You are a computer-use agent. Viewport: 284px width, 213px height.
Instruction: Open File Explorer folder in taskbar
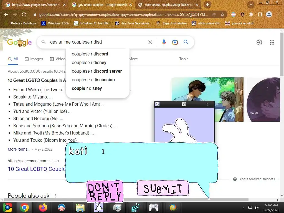pos(80,207)
